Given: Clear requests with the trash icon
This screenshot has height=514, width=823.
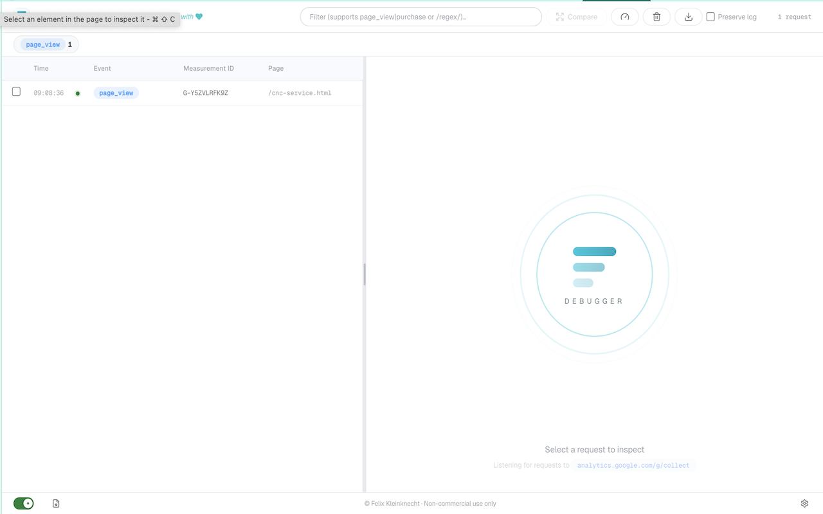Looking at the screenshot, I should (x=656, y=17).
